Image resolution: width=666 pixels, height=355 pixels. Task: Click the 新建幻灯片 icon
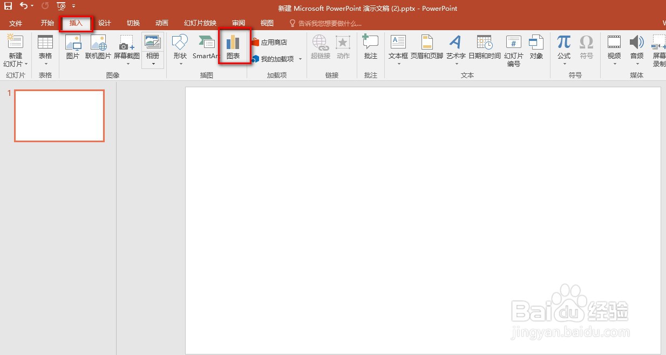click(16, 43)
